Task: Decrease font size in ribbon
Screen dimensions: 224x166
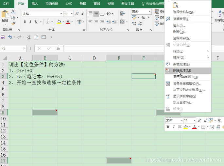Action: pos(83,14)
